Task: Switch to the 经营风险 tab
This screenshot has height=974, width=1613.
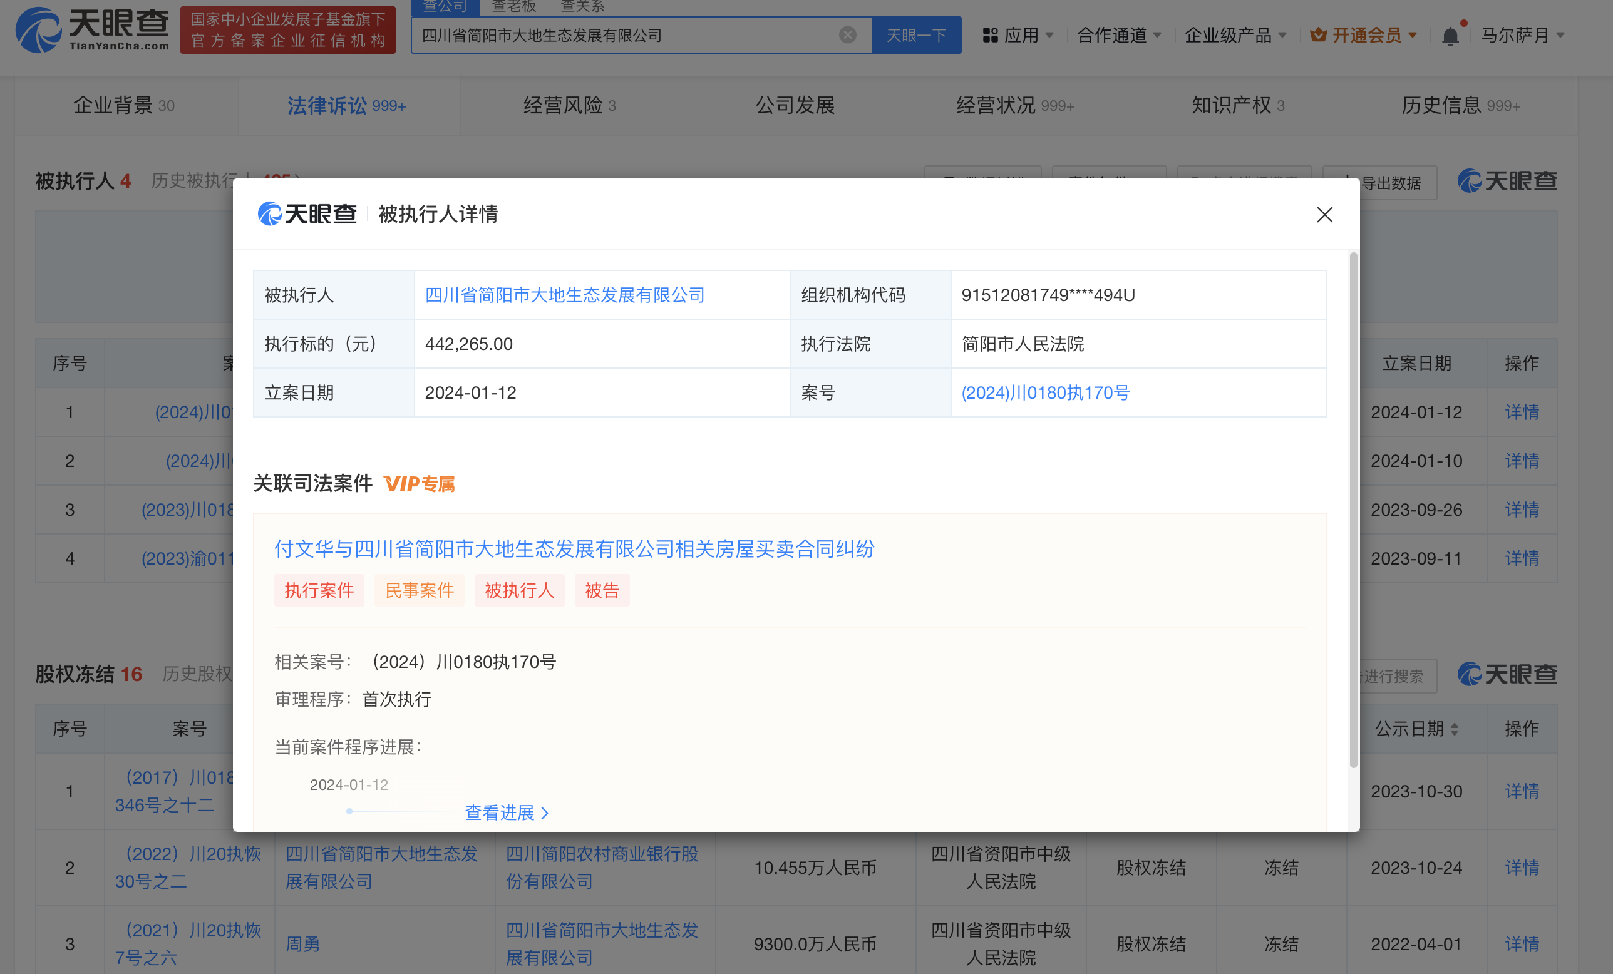Action: pyautogui.click(x=570, y=105)
